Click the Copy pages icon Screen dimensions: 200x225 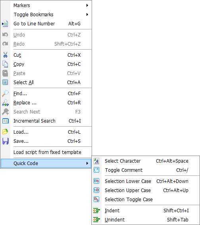5,64
